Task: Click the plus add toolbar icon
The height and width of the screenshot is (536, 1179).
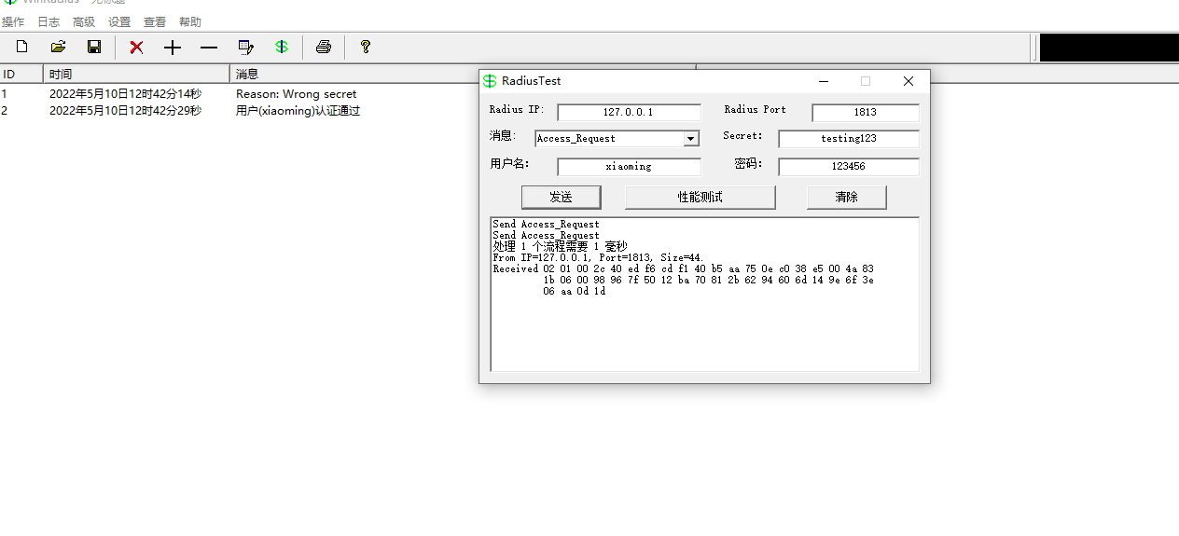Action: coord(173,47)
